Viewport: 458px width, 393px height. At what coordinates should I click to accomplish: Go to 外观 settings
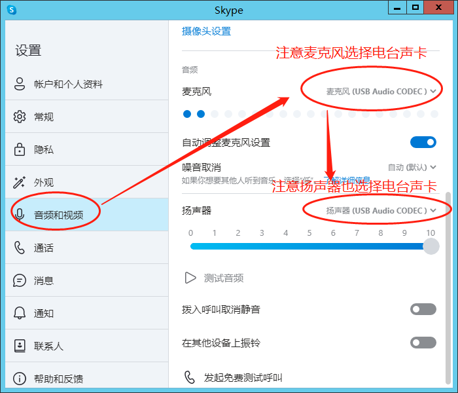tap(87, 182)
